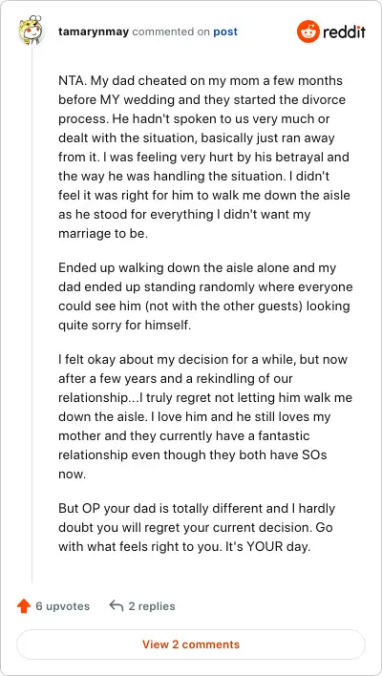The image size is (382, 676).
Task: Open the tamarynmay username profile link
Action: [94, 32]
